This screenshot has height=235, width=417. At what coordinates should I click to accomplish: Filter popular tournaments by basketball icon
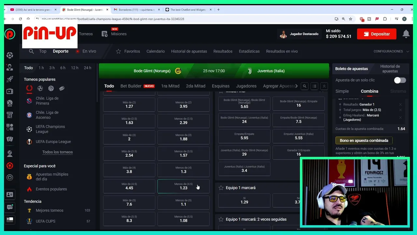(x=51, y=88)
